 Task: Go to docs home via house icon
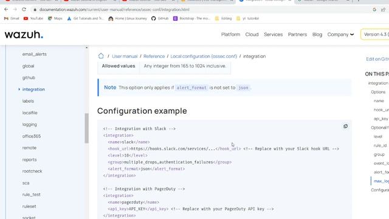click(x=101, y=56)
